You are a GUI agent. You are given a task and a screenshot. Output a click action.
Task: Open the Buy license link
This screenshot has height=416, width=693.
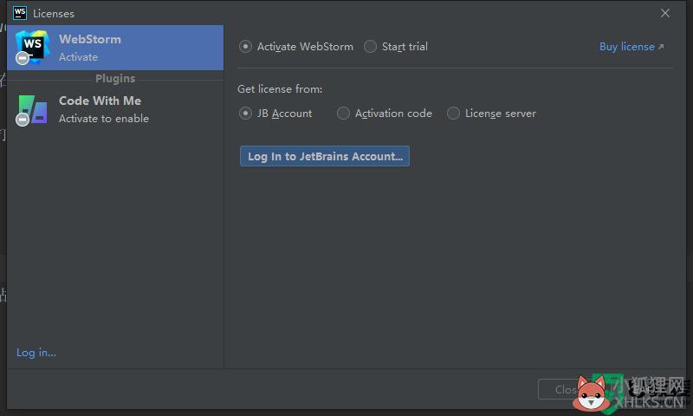point(631,47)
